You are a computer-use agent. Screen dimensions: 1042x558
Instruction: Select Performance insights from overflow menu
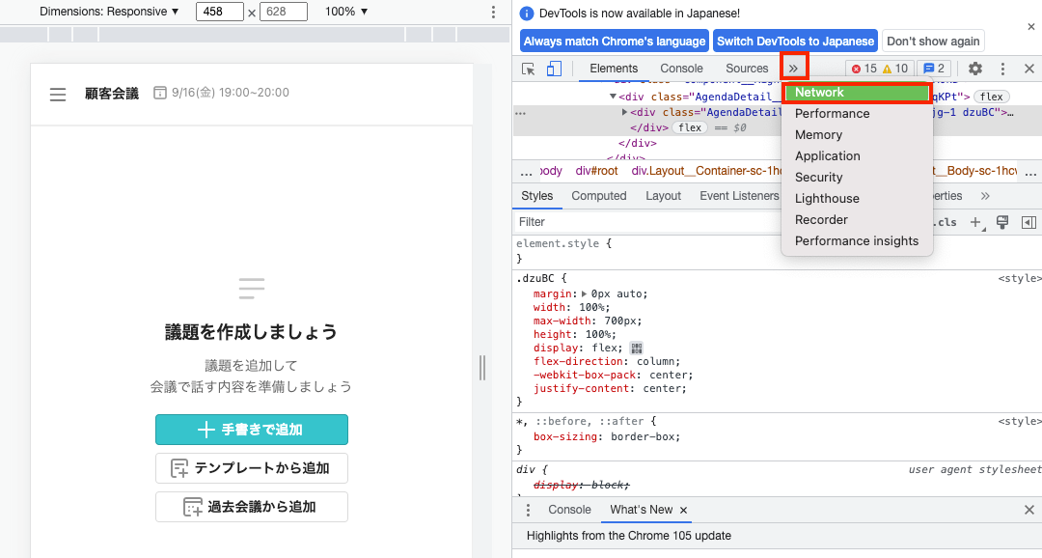(x=857, y=241)
